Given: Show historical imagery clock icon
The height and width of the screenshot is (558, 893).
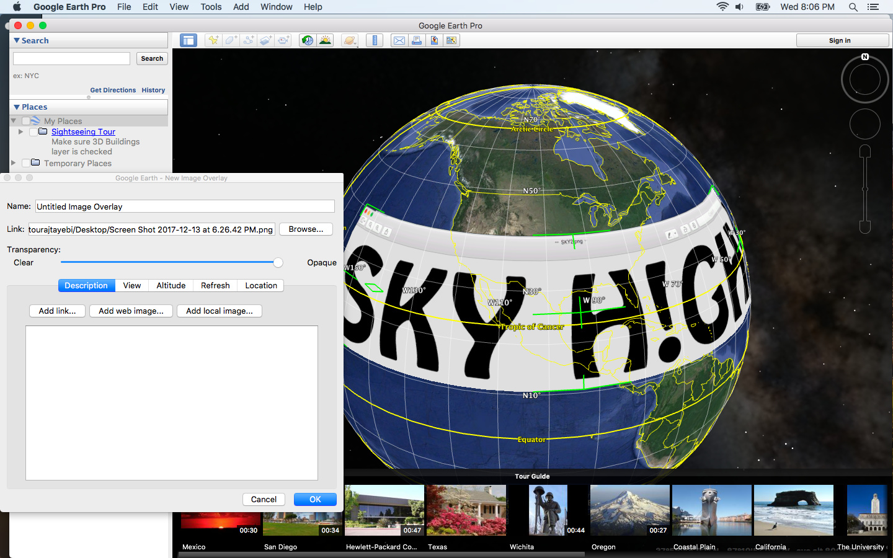Looking at the screenshot, I should point(307,40).
